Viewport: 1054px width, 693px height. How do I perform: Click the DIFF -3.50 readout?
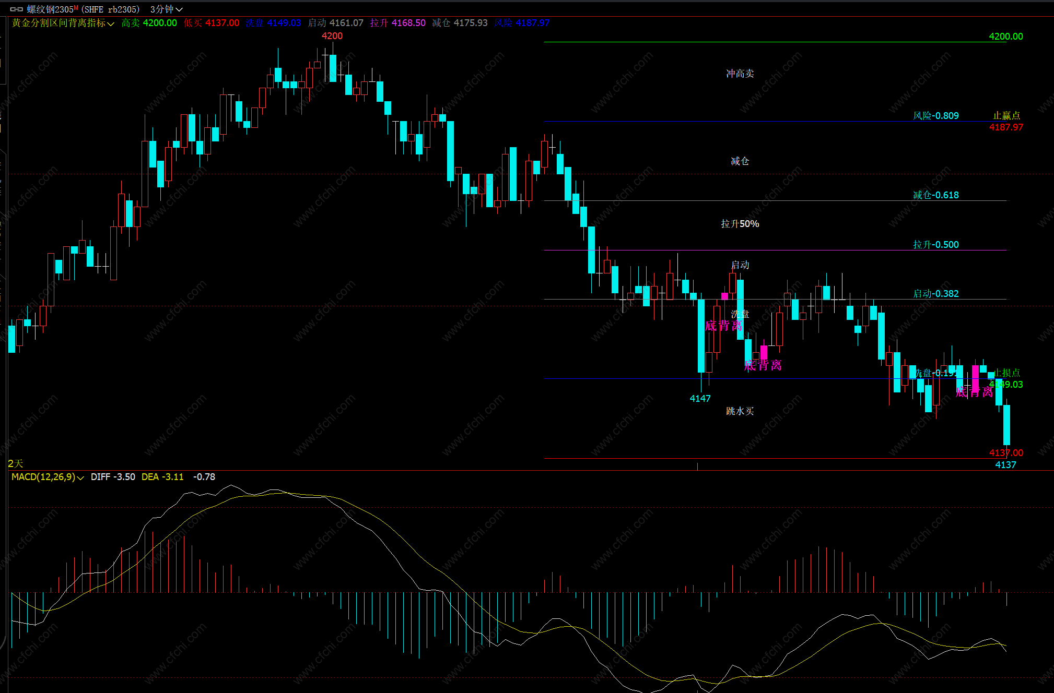point(113,477)
